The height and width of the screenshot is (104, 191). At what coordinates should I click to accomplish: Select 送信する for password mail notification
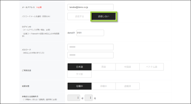[79, 16]
